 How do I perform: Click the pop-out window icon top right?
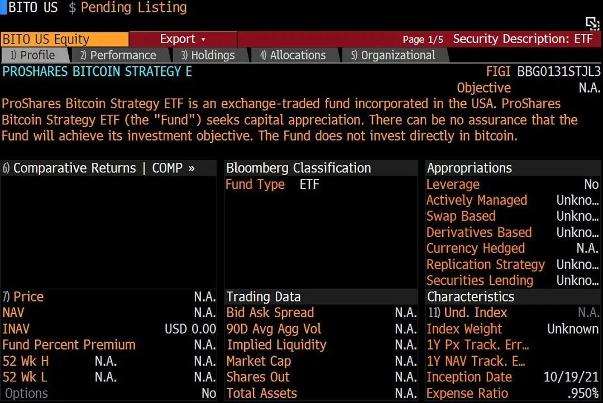pyautogui.click(x=592, y=23)
